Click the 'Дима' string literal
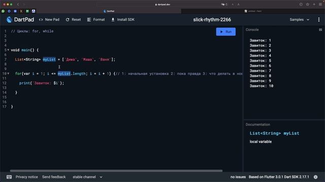The width and height of the screenshot is (325, 182). coord(71,60)
